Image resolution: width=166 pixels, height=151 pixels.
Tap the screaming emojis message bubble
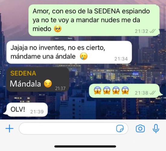[126, 91]
